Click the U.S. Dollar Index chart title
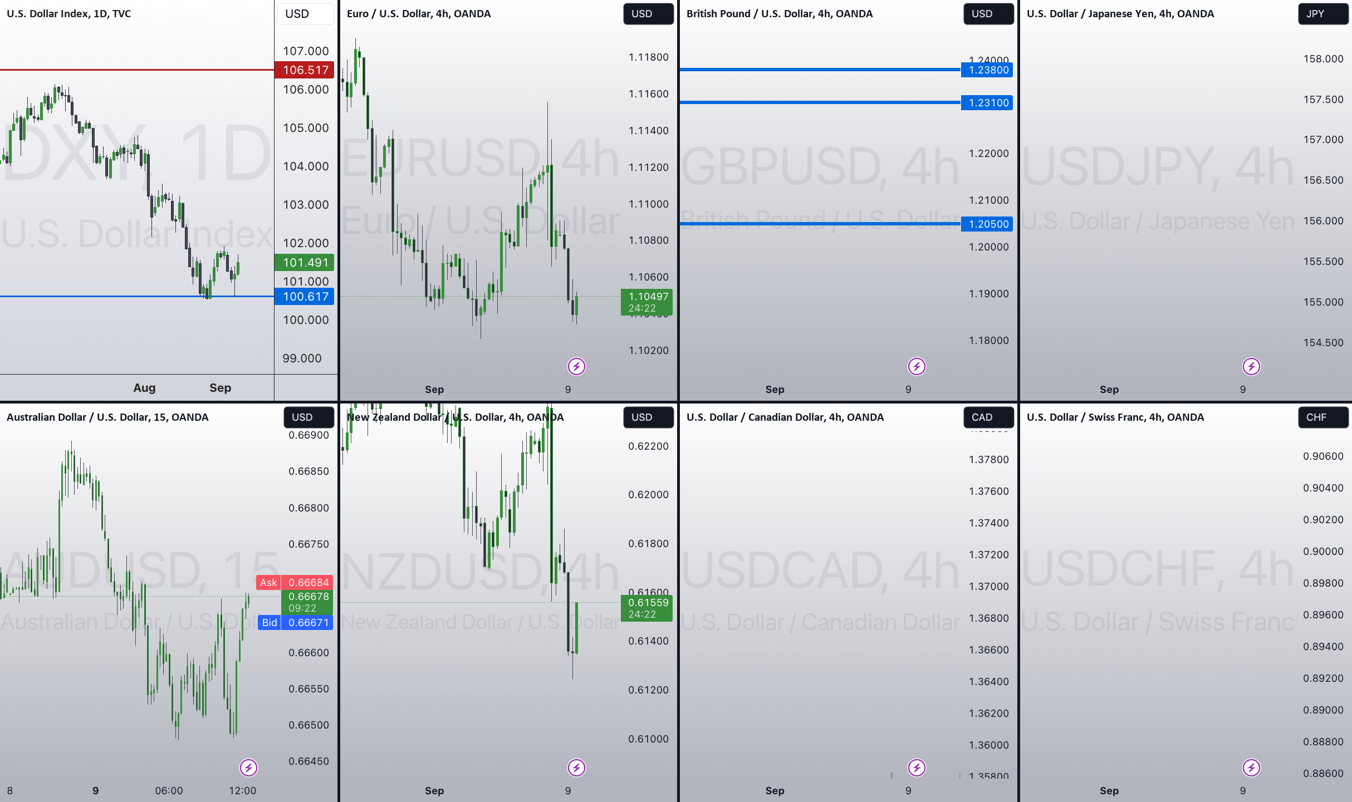 (68, 14)
